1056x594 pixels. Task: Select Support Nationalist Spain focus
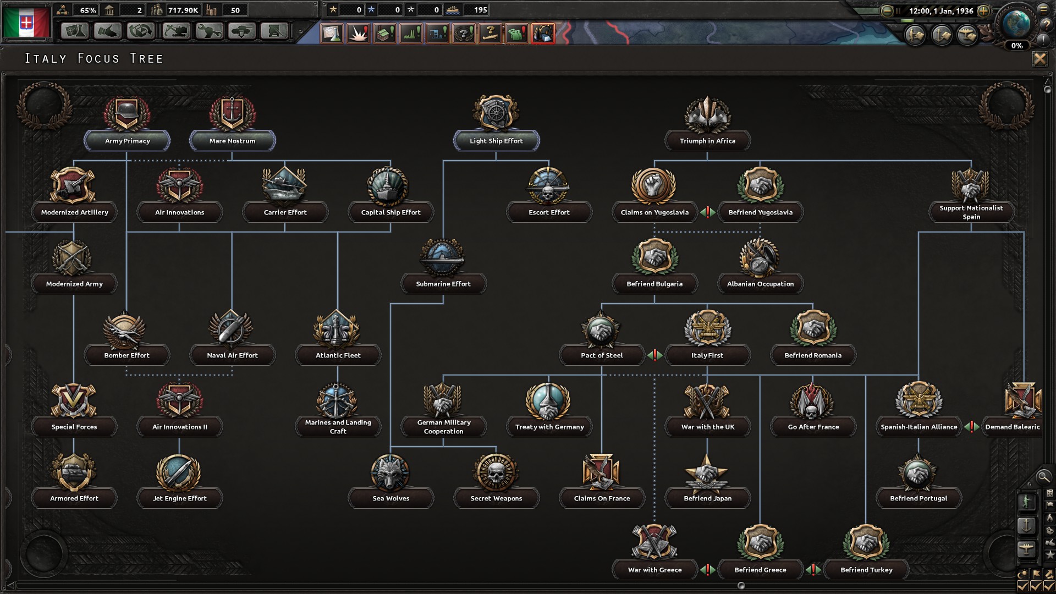click(971, 195)
